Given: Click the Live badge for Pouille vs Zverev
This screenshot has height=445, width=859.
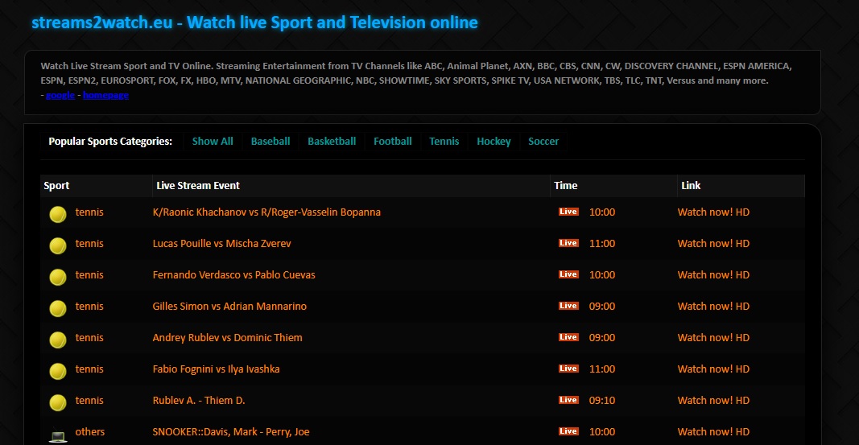Looking at the screenshot, I should tap(568, 242).
